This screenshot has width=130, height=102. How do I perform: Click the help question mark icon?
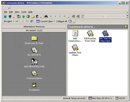(70, 21)
